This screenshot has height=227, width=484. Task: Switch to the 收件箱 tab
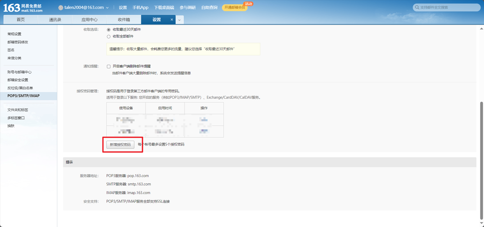pyautogui.click(x=124, y=20)
